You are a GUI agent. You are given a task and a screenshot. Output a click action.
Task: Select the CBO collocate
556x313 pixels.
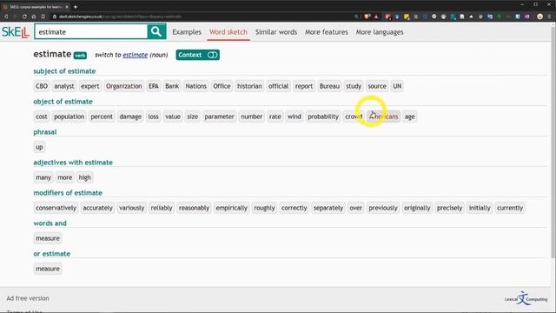[x=42, y=86]
